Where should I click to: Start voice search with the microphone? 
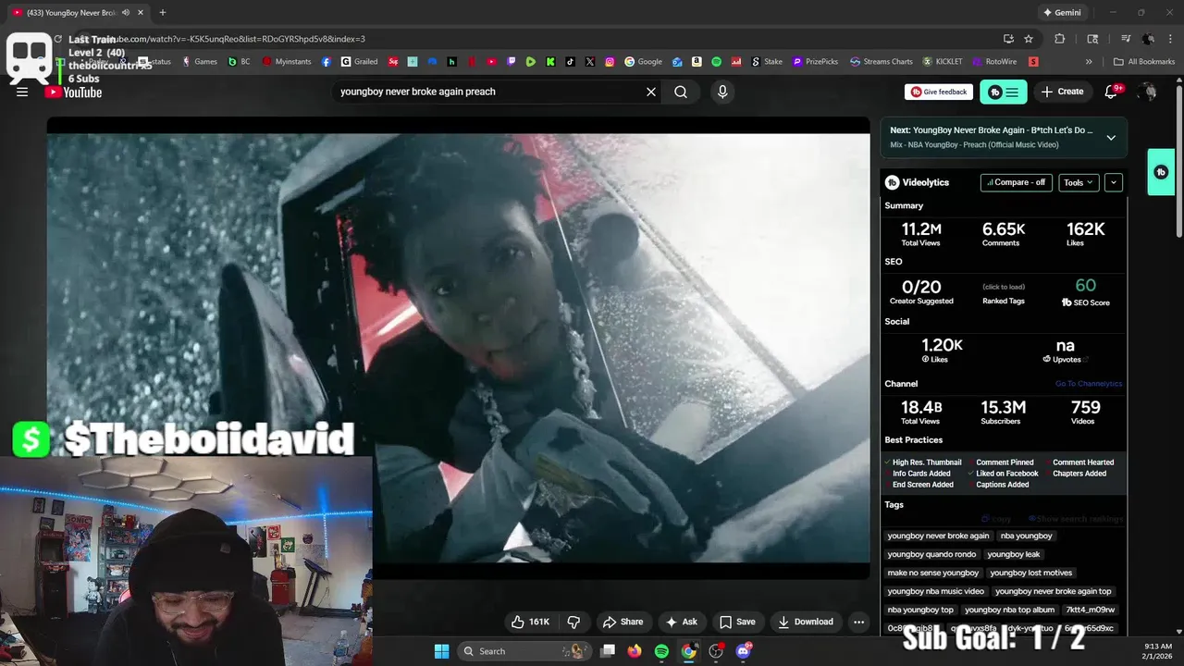click(x=722, y=92)
